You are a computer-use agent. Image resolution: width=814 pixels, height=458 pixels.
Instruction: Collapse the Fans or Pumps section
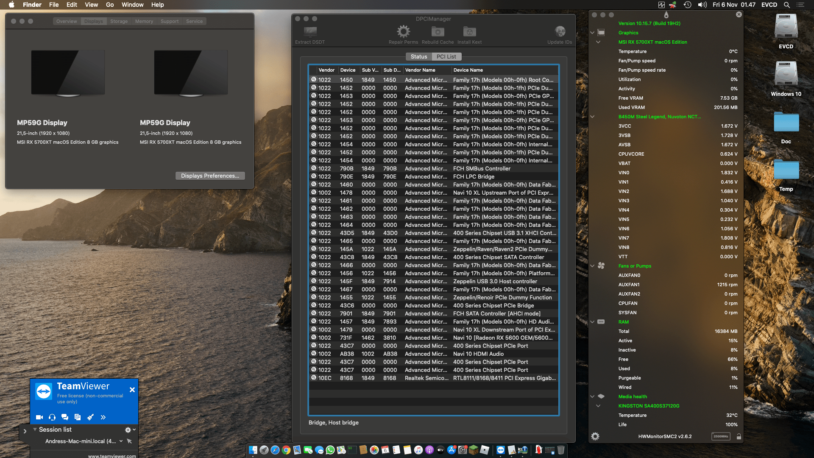[592, 266]
